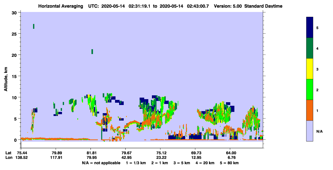
Task: Click the latitude value 79.89
Action: tap(57, 153)
